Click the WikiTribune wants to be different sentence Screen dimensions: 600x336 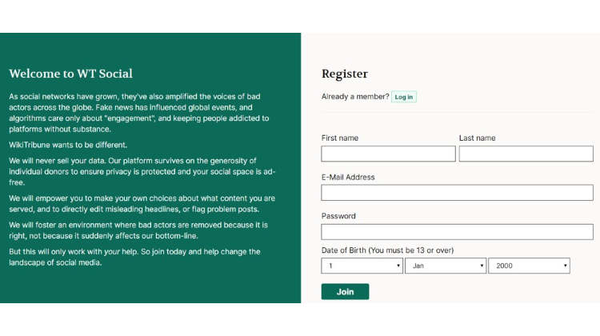68,145
